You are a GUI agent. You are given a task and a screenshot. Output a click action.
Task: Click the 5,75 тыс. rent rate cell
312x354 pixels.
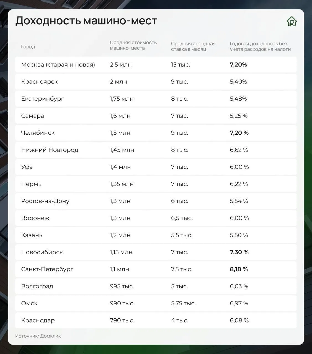pos(183,303)
